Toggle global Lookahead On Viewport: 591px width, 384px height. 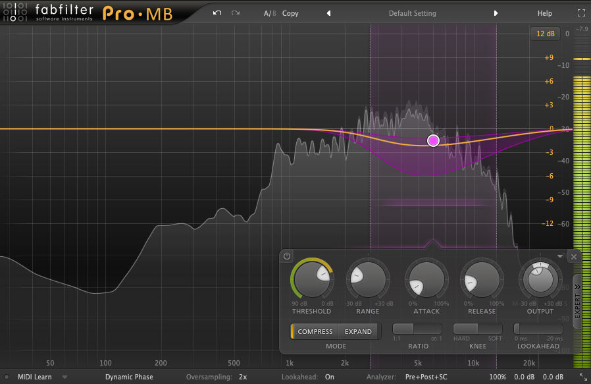pyautogui.click(x=330, y=377)
